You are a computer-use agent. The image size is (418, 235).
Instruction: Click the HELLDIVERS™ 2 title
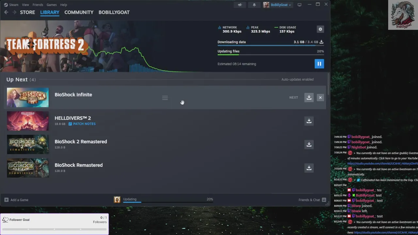(x=73, y=118)
